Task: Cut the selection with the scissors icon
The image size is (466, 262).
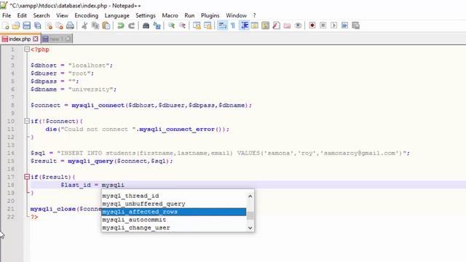Action: pos(84,25)
